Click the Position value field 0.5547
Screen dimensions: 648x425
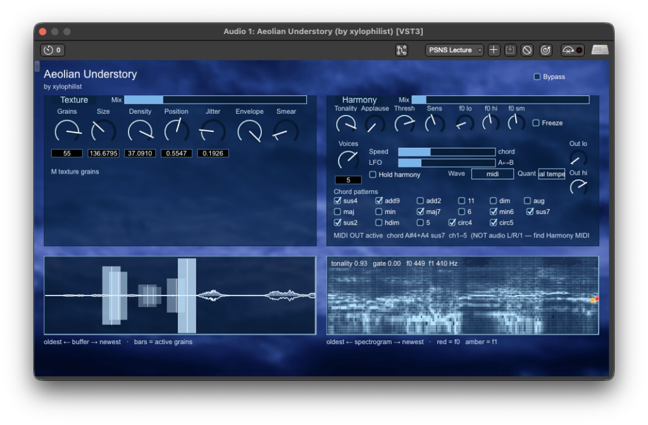click(177, 153)
